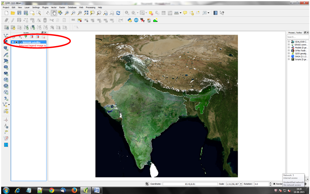Click the What's This help arrow icon
Image resolution: width=310 pixels, height=194 pixels.
pyautogui.click(x=222, y=13)
